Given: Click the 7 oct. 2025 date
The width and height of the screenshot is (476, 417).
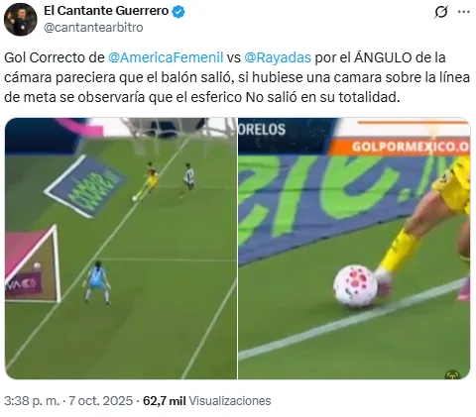Looking at the screenshot, I should point(100,401).
